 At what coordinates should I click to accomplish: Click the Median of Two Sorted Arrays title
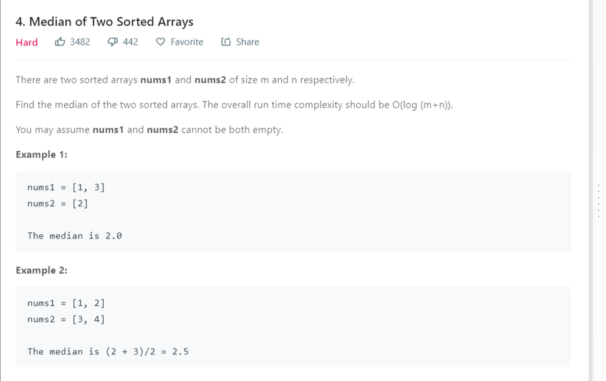(105, 22)
